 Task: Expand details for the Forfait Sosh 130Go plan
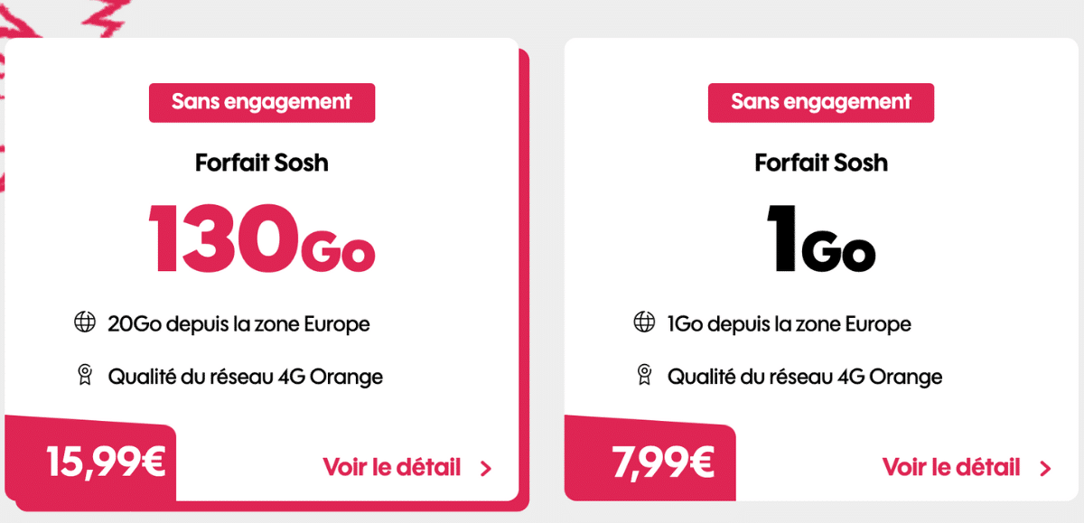[390, 468]
